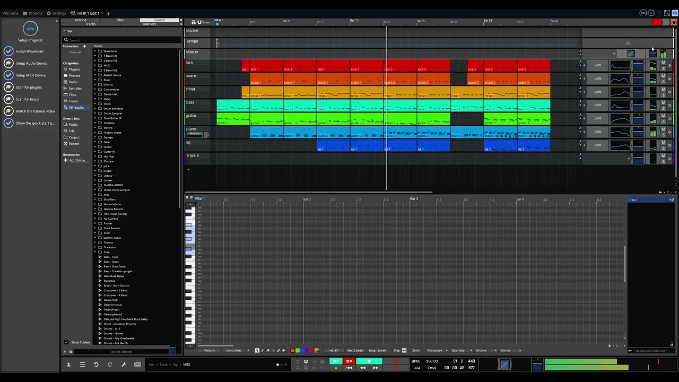Click the rewind button in transport
679x382 pixels.
(362, 368)
